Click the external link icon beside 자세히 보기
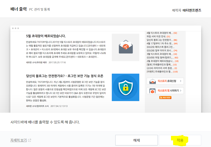This screenshot has width=211, height=147. [29, 140]
